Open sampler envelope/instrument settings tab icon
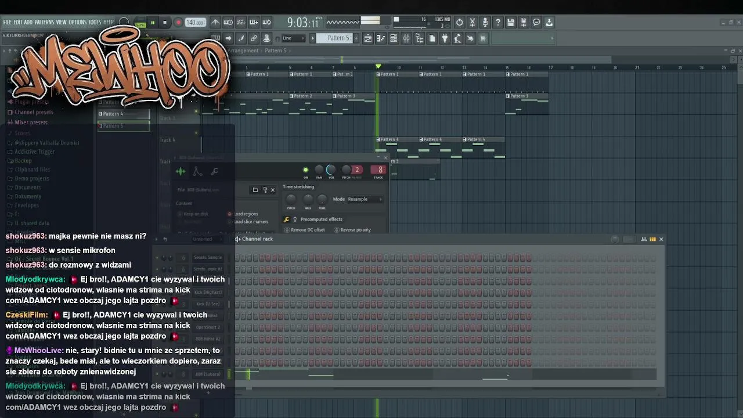Screen dimensions: 743x418 [x=197, y=171]
